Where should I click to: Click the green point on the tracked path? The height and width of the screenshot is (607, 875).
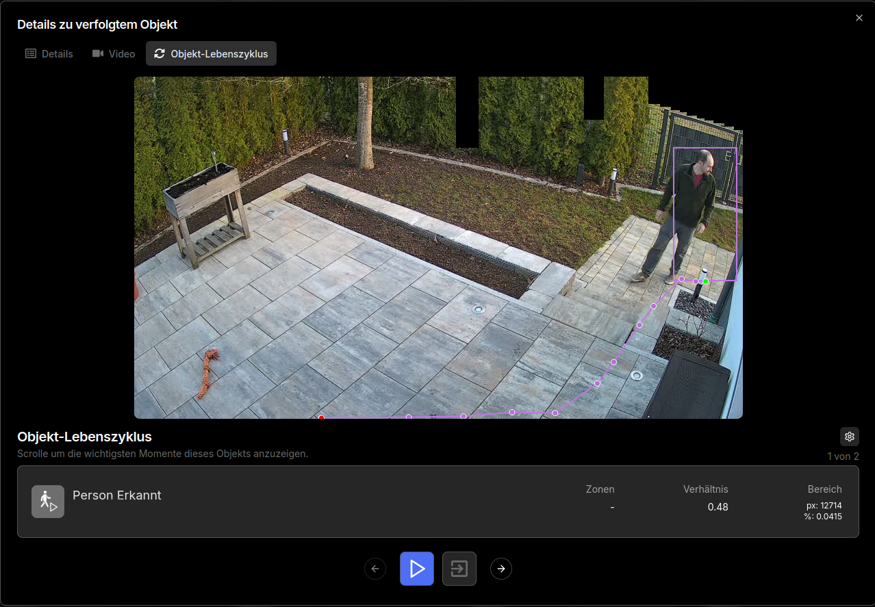[x=706, y=281]
